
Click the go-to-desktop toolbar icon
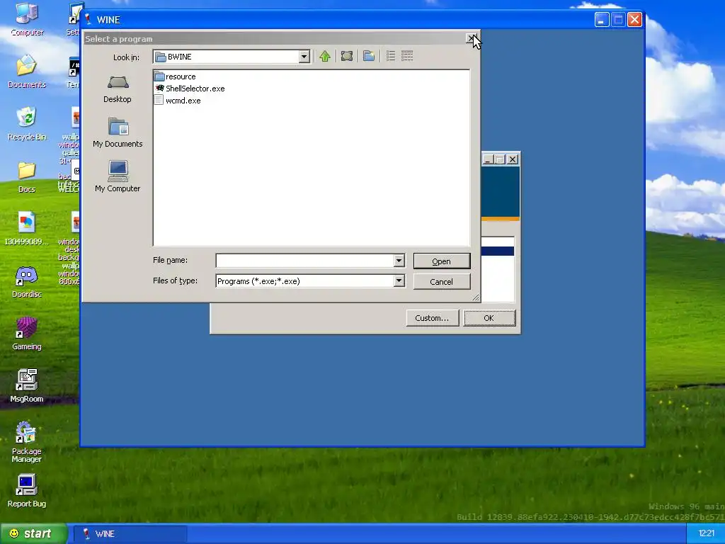(x=347, y=57)
